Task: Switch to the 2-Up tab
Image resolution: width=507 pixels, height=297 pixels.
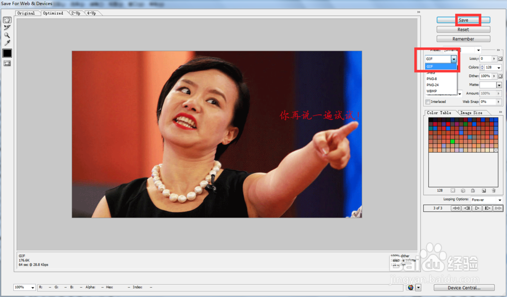Action: coord(76,13)
